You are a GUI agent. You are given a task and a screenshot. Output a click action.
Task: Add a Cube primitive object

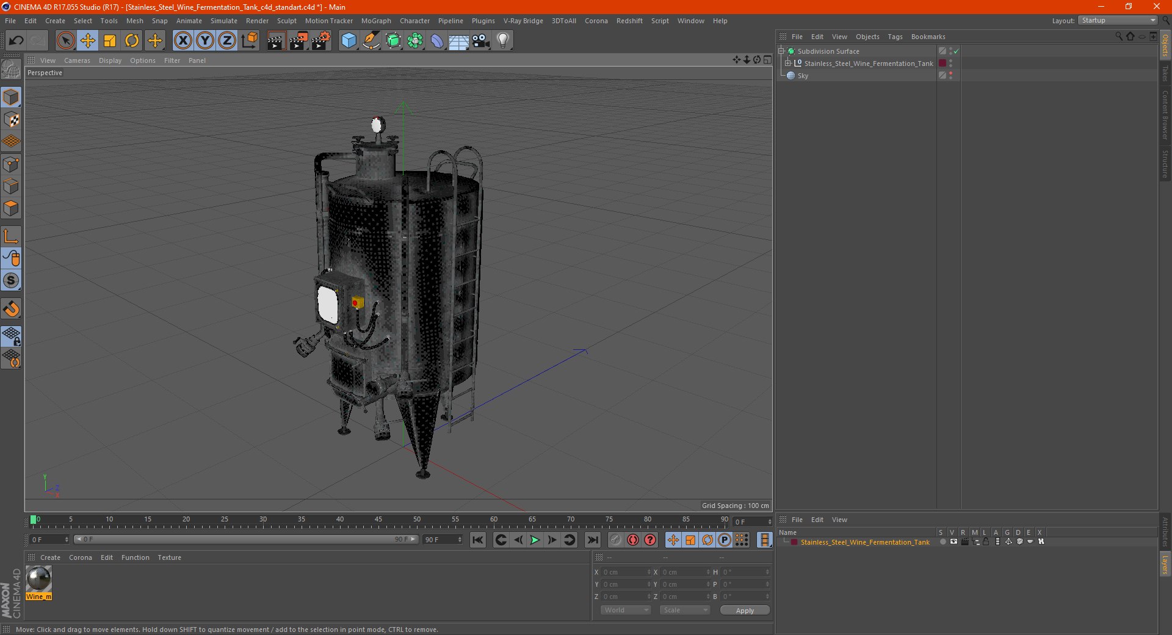click(349, 41)
